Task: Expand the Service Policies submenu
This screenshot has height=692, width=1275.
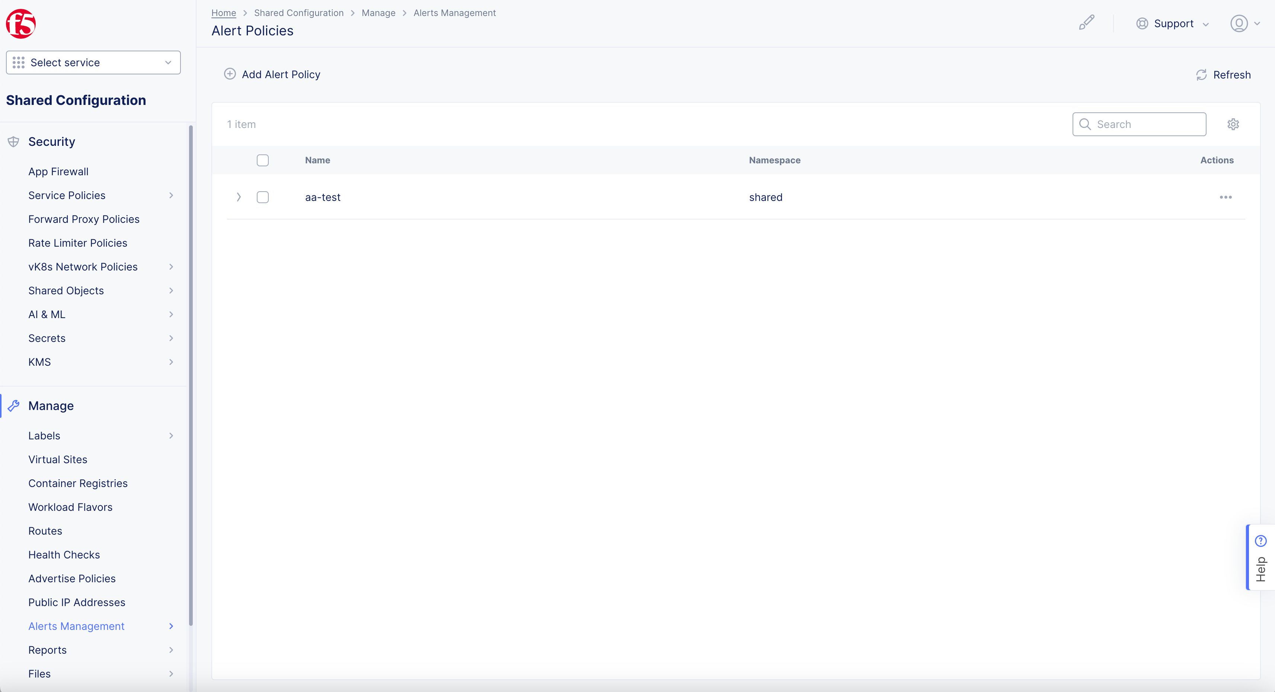Action: (x=171, y=195)
